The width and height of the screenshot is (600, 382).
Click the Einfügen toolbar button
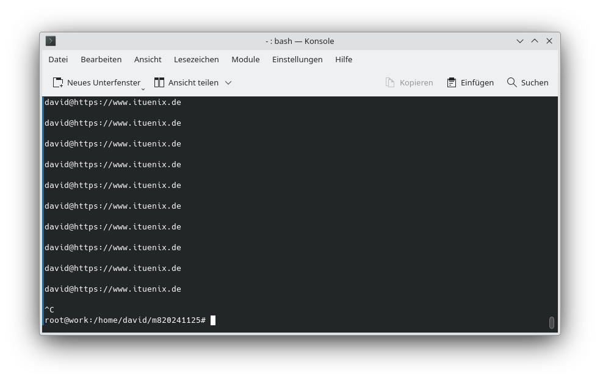(x=470, y=82)
